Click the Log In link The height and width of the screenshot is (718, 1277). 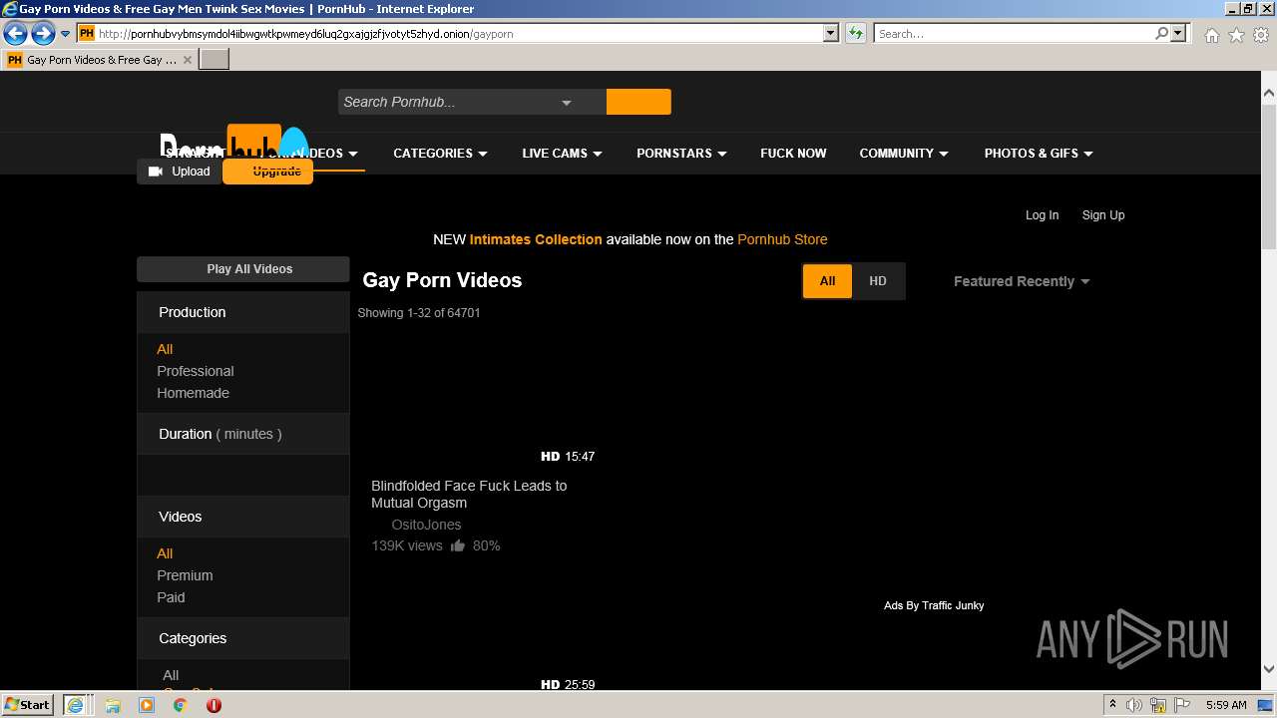coord(1042,215)
